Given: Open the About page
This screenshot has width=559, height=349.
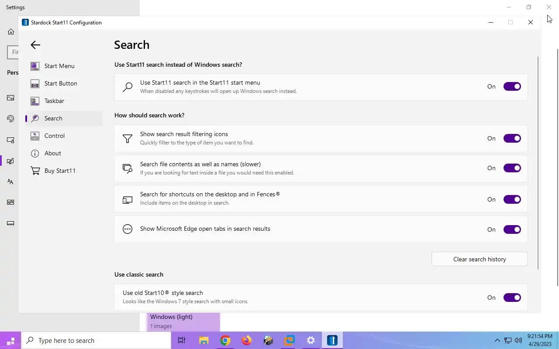Looking at the screenshot, I should click(64, 153).
